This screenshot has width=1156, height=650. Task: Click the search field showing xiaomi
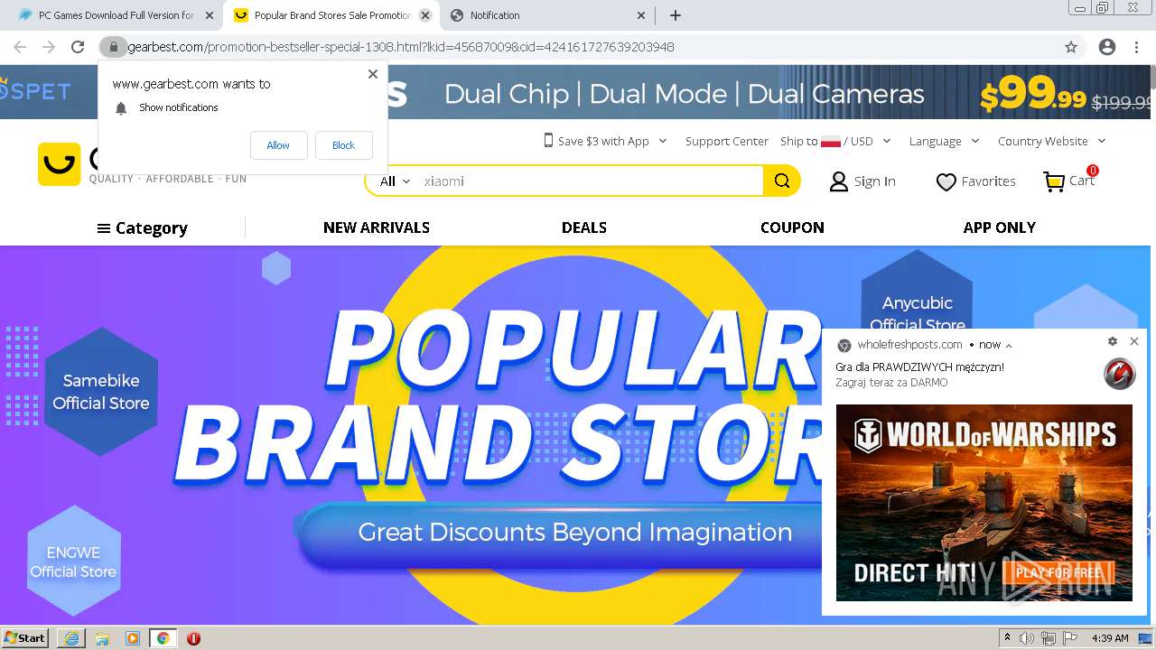point(591,181)
